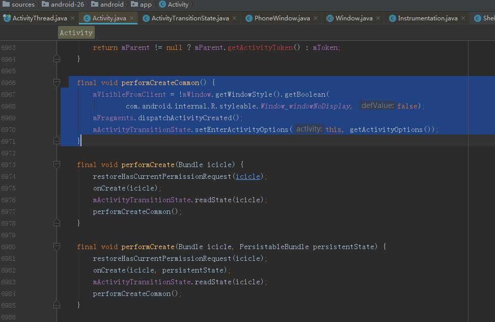Click line number 6980 in the gutter

(8, 247)
